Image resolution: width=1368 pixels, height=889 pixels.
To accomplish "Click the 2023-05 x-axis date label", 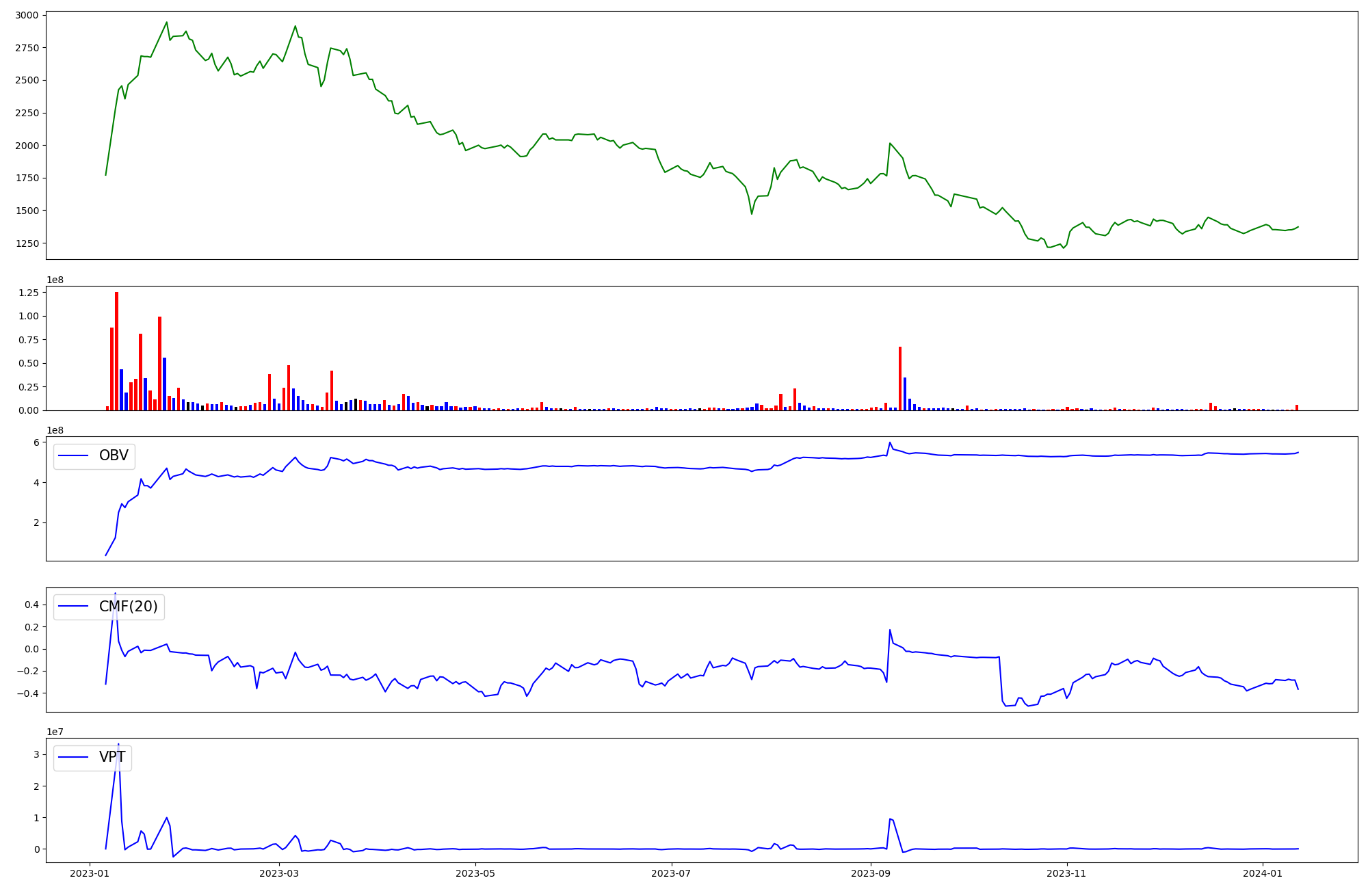I will coord(475,873).
